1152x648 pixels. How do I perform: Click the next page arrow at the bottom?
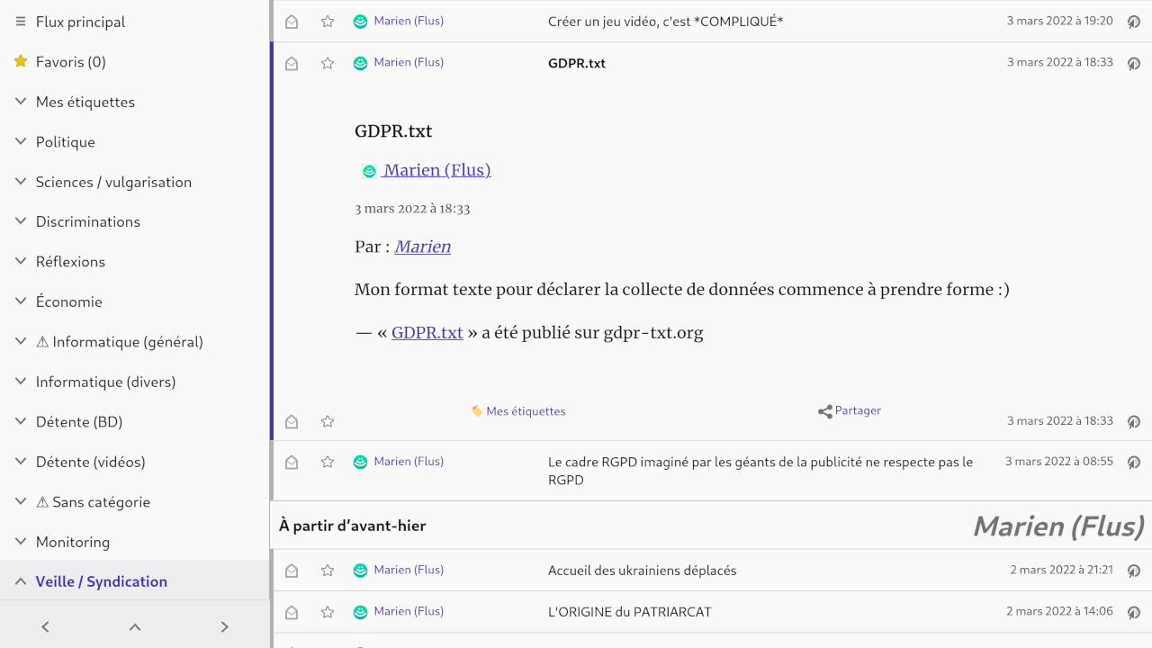[224, 626]
